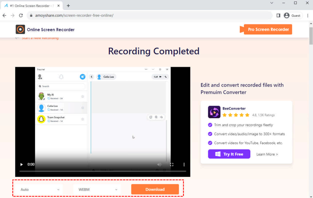Viewport: 313px width, 198px height.
Task: Click the Online Screen Recorder logo icon
Action: [20, 29]
